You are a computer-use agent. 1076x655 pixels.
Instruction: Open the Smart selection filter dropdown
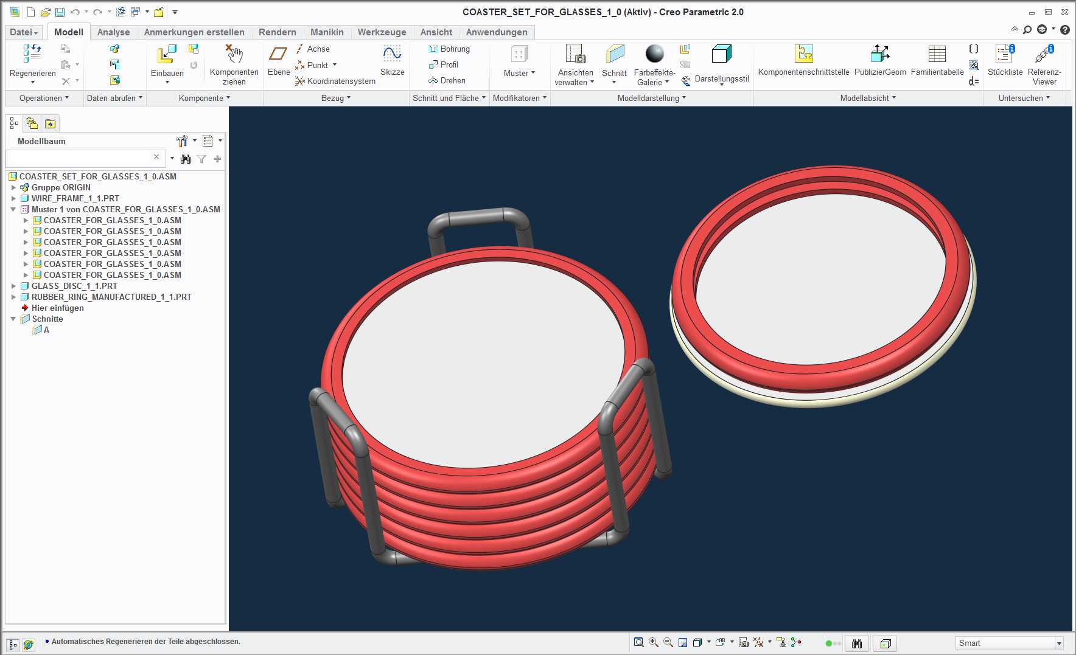(1058, 643)
